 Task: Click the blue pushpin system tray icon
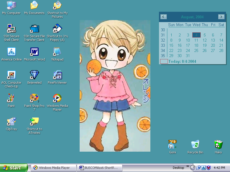tap(198, 168)
